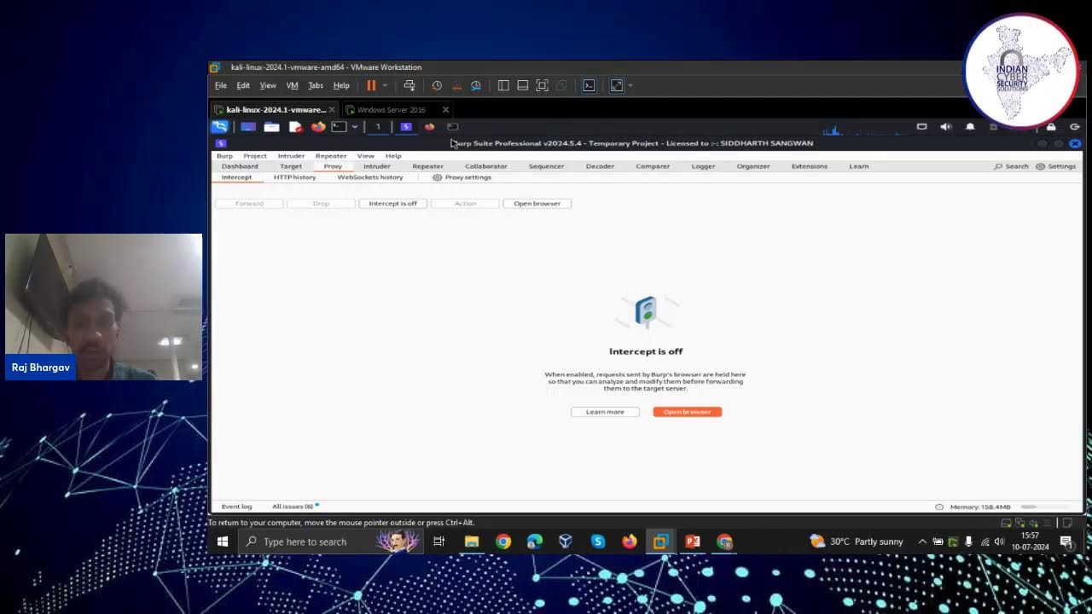Open the VMware Help menu

[341, 85]
